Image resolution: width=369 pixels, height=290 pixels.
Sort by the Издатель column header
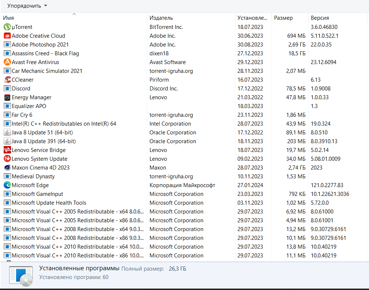pos(191,18)
